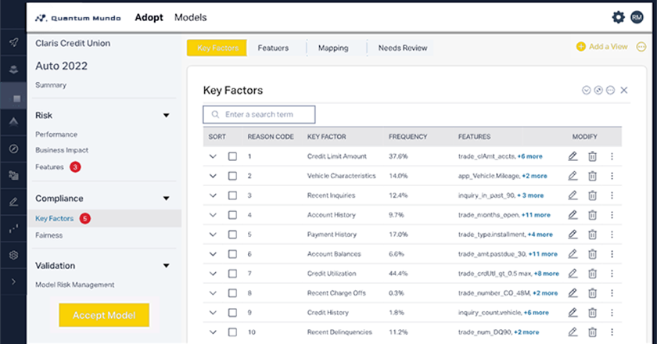657x344 pixels.
Task: Delete the Credit Utilization row with trash icon
Action: click(x=592, y=274)
